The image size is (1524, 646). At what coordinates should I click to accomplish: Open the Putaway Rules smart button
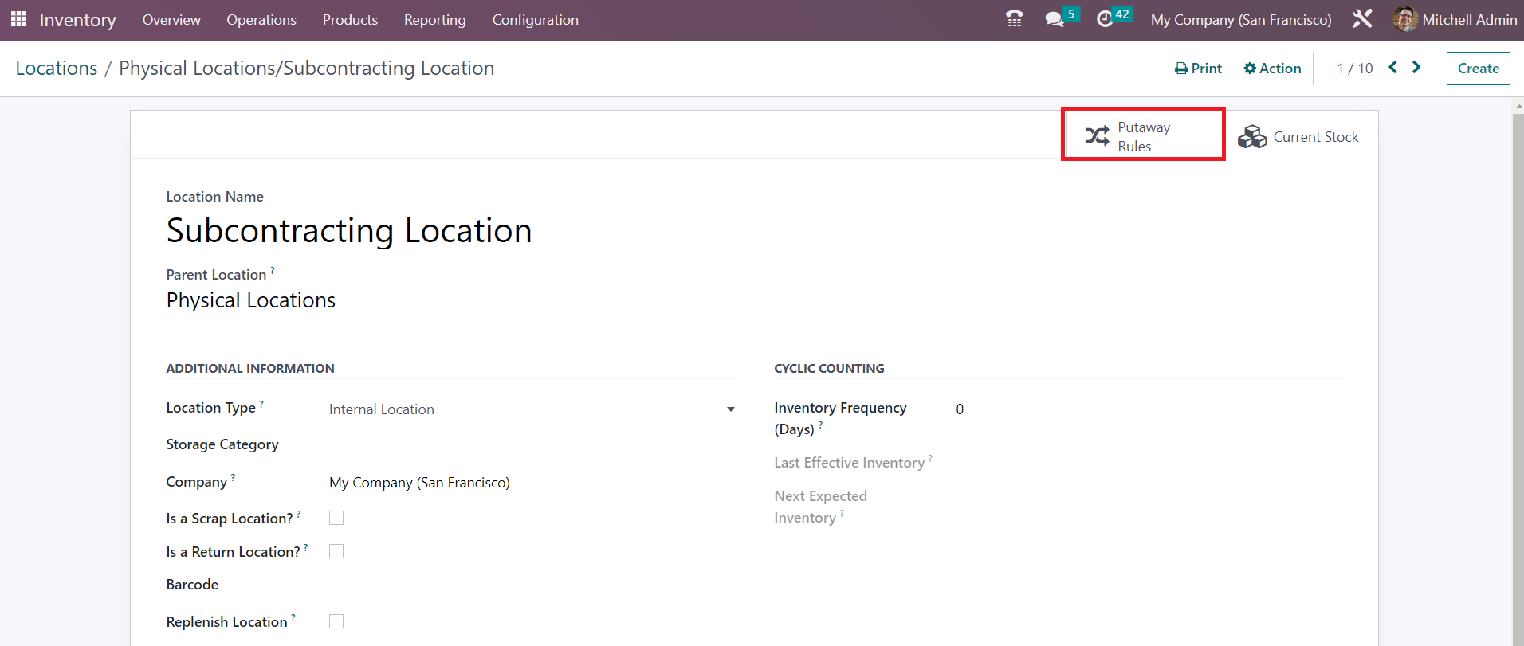pos(1142,136)
